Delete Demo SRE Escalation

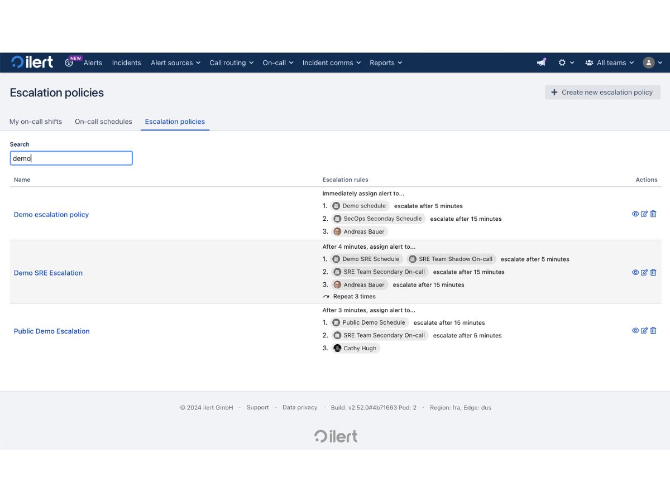[653, 272]
